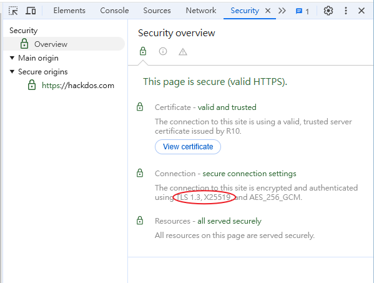This screenshot has width=374, height=283.
Task: Select the info circle filter icon
Action: 163,51
